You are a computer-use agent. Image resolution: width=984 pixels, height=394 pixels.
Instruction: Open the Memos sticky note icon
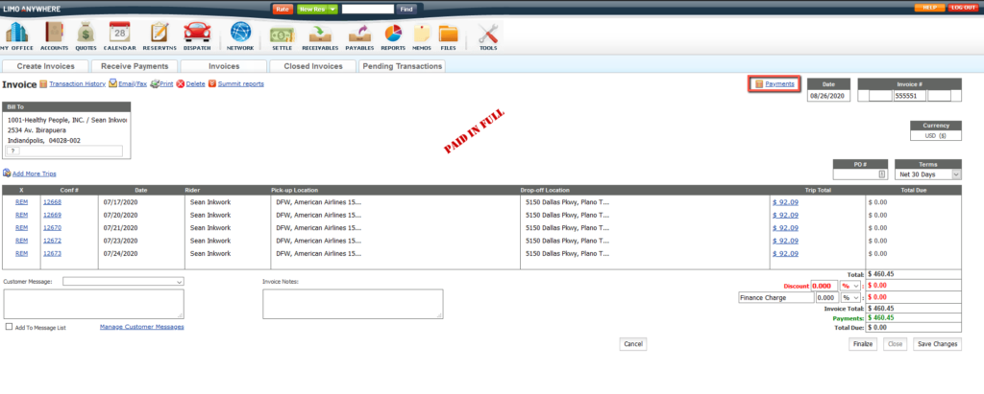(x=422, y=34)
